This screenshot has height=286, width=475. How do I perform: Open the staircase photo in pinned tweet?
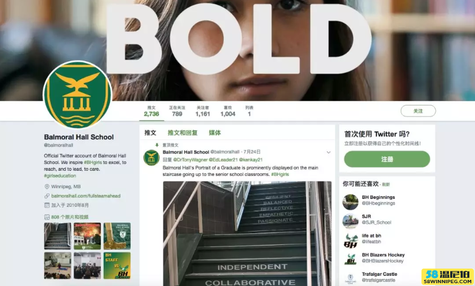(x=247, y=233)
